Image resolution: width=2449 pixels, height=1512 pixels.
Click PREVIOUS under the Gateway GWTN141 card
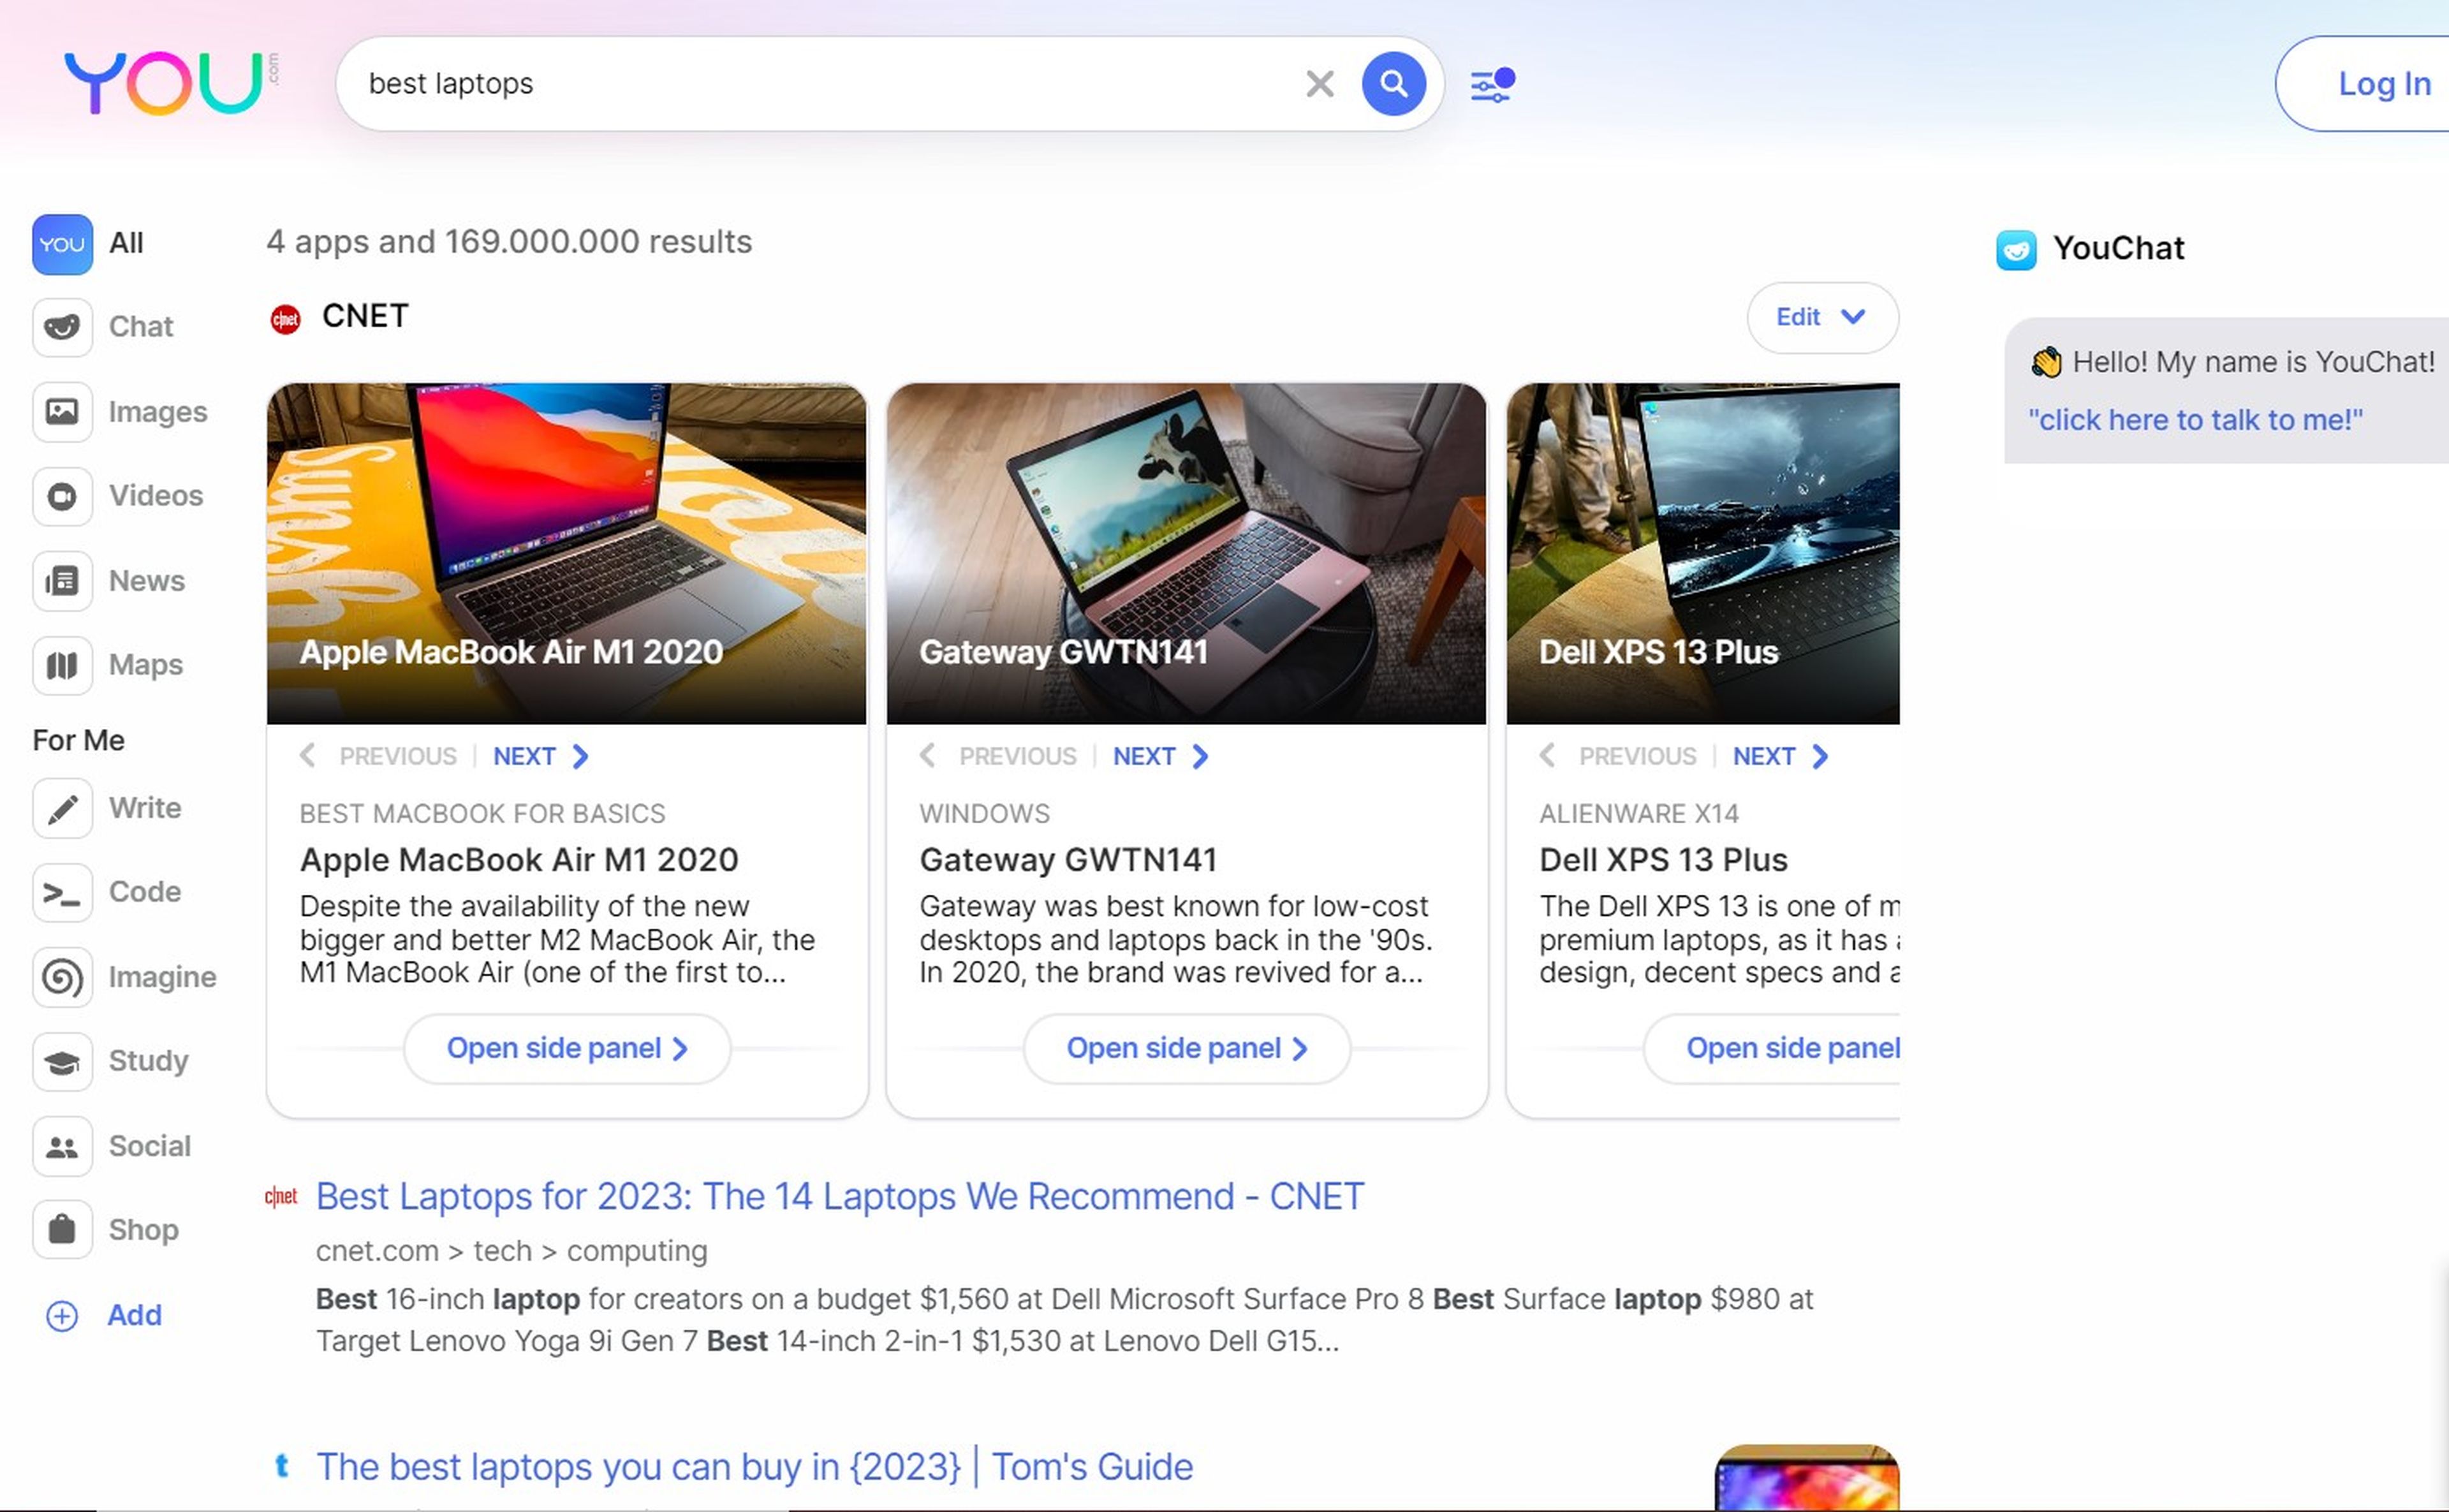tap(998, 756)
